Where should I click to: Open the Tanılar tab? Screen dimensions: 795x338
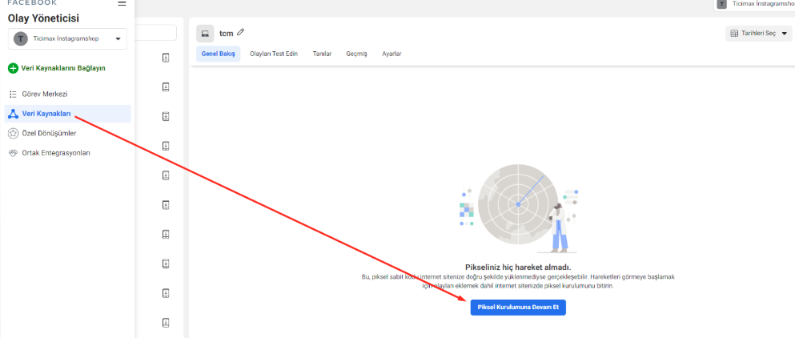click(322, 54)
